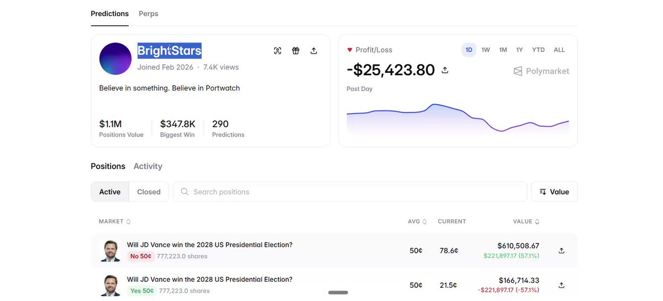Click the No 50¢ badge
The height and width of the screenshot is (301, 663).
[140, 256]
